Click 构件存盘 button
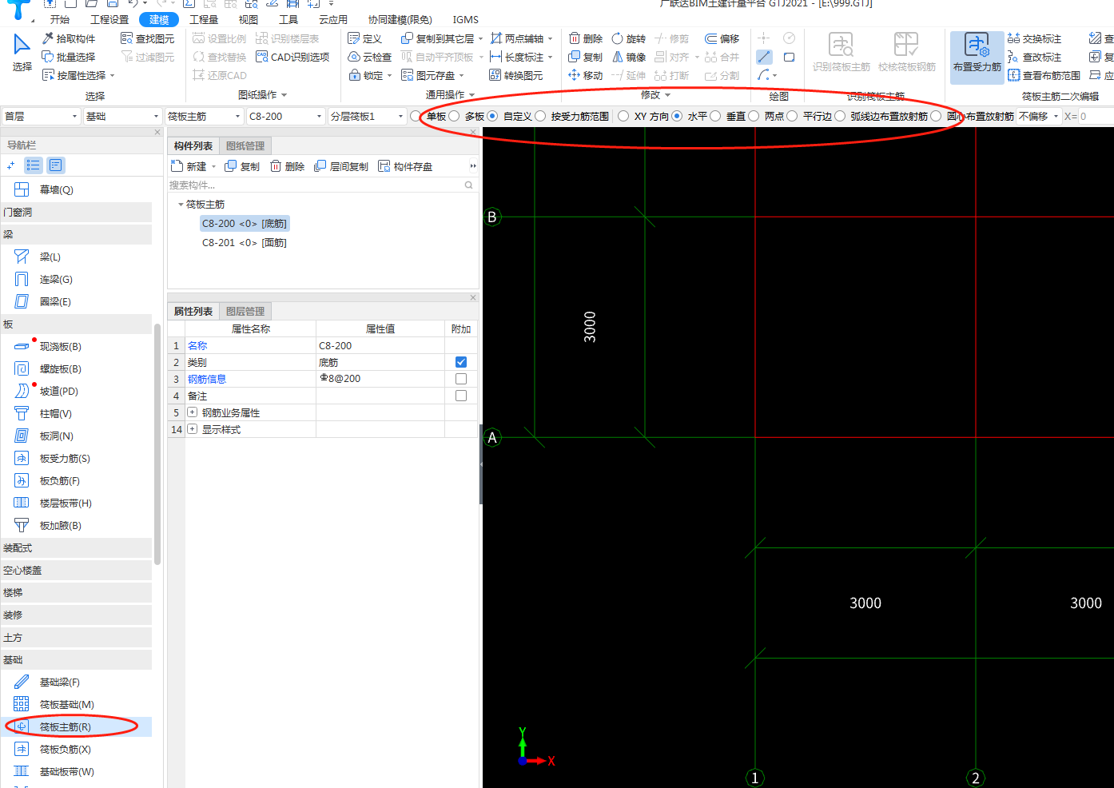The width and height of the screenshot is (1114, 788). 405,166
